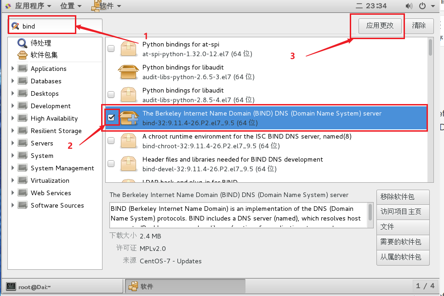Click the Servers category folder icon

pyautogui.click(x=23, y=143)
